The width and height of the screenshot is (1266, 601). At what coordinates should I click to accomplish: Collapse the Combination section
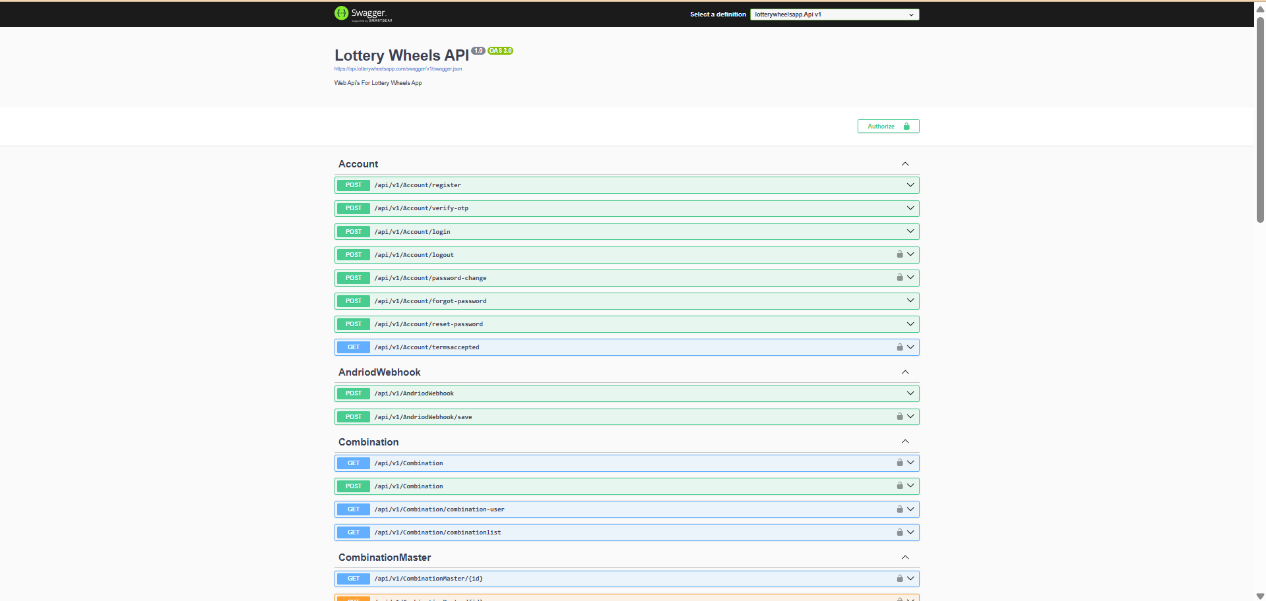905,442
